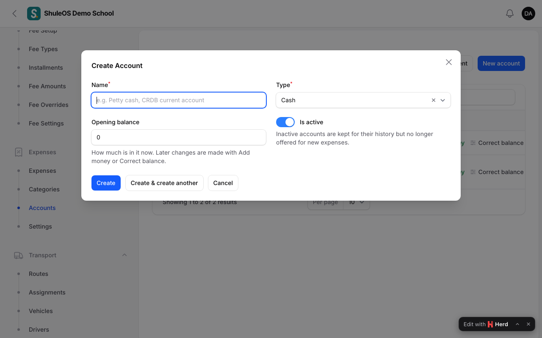Click Create & create another button
Viewport: 542px width, 338px height.
click(x=164, y=183)
